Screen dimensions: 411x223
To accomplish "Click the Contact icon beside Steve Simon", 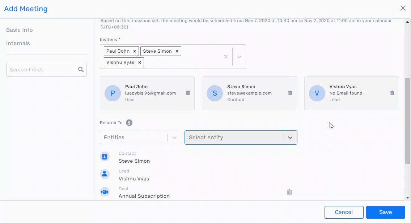I will [105, 157].
